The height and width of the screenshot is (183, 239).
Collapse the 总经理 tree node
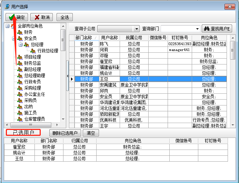[20, 44]
